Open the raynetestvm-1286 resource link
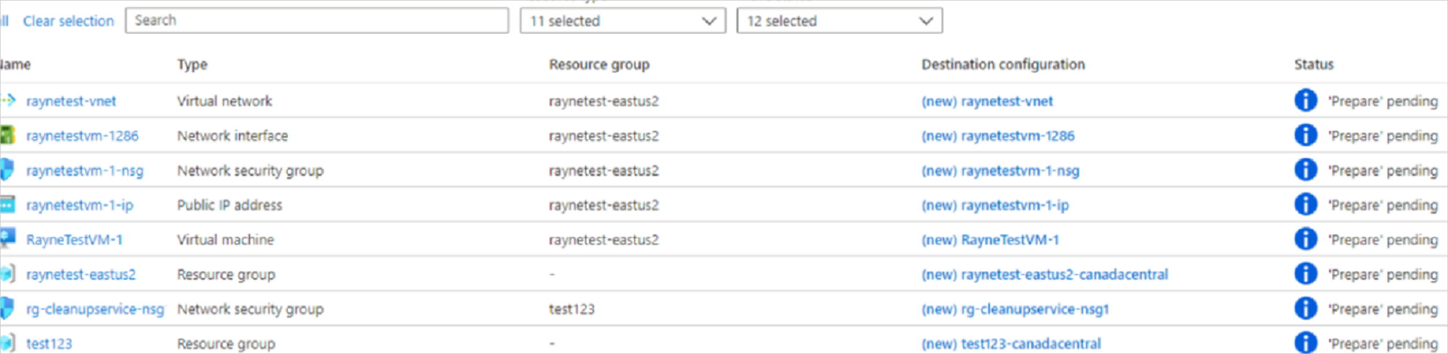 pyautogui.click(x=82, y=136)
